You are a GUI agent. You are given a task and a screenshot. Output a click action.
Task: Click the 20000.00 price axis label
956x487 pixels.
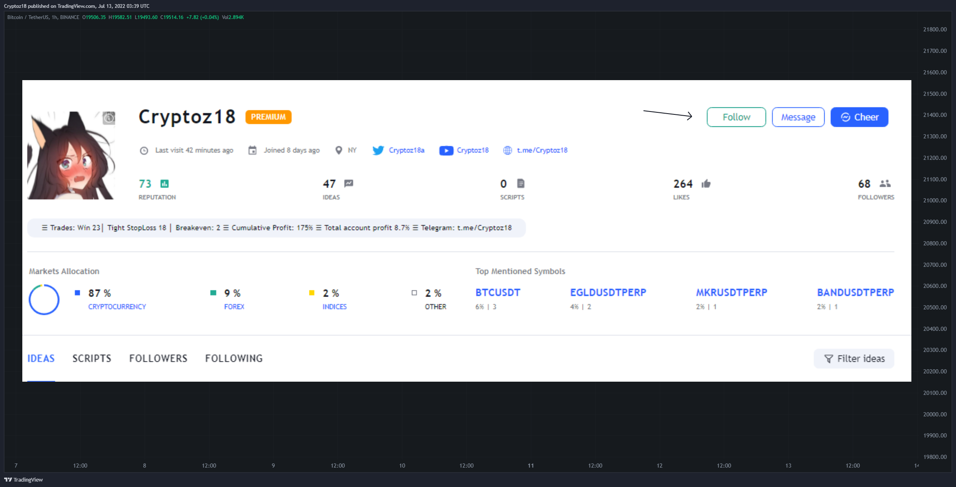[x=935, y=414]
